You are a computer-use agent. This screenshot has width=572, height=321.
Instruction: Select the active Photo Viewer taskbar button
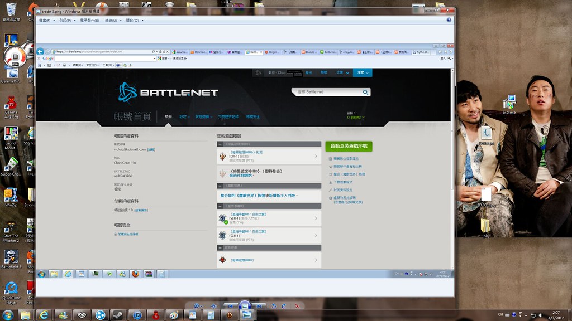coord(247,315)
